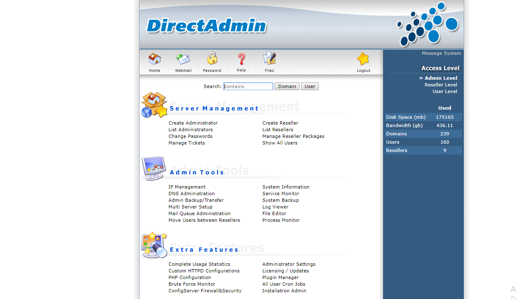Open Create Reseller
Viewport: 516px width, 299px height.
click(280, 123)
